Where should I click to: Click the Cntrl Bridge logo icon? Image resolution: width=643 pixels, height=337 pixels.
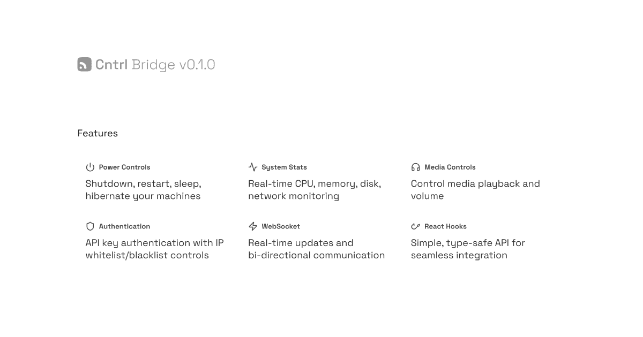[x=84, y=65]
